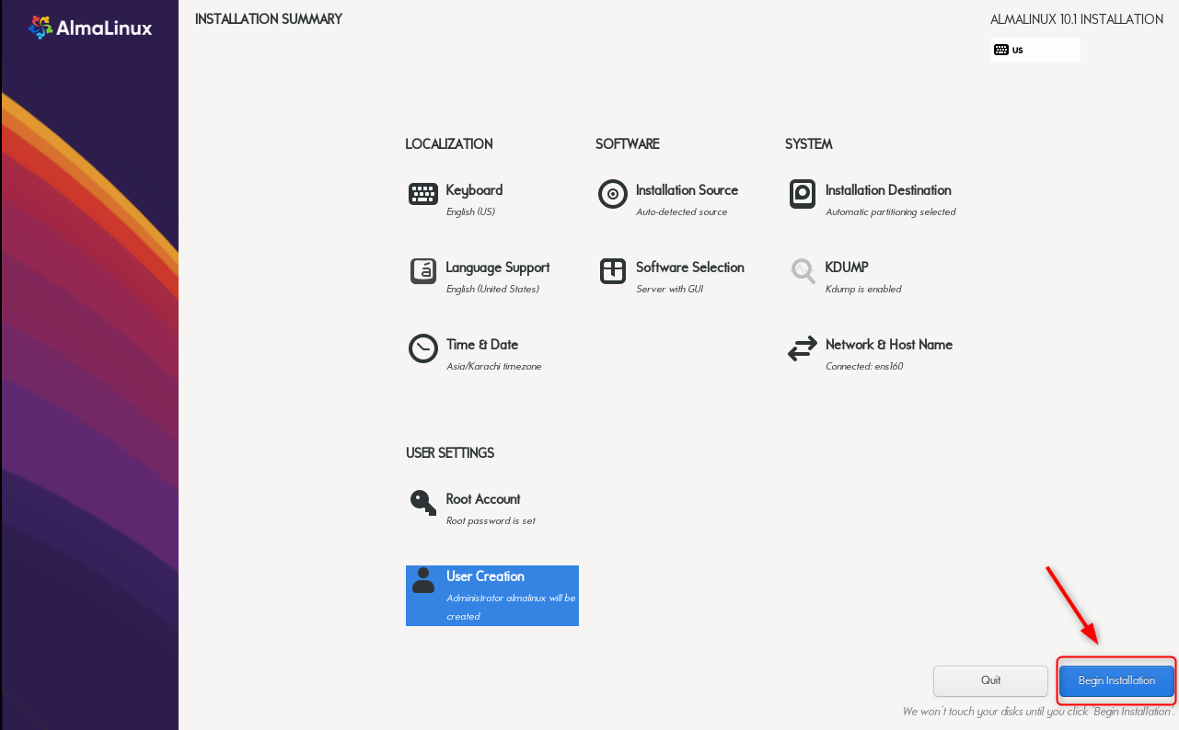Open Software Selection package icon
The width and height of the screenshot is (1179, 730).
coord(612,271)
